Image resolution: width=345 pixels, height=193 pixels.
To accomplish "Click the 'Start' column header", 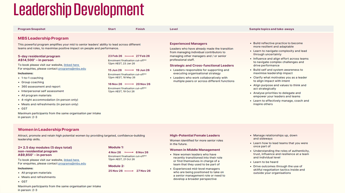I will [x=112, y=29].
